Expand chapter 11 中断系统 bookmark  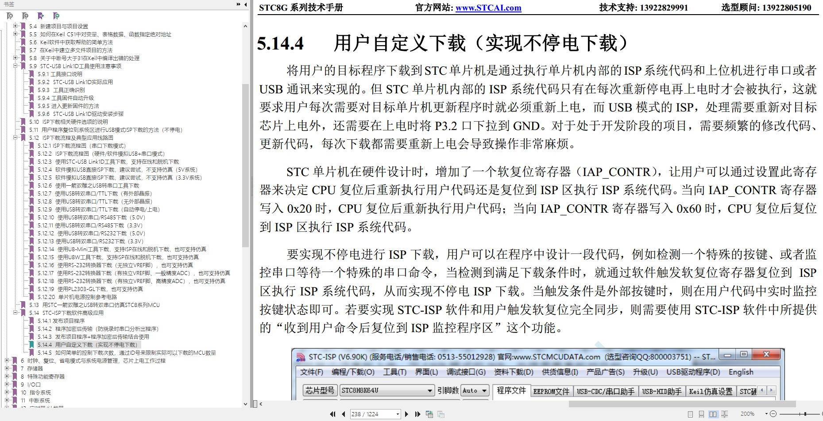(7, 400)
